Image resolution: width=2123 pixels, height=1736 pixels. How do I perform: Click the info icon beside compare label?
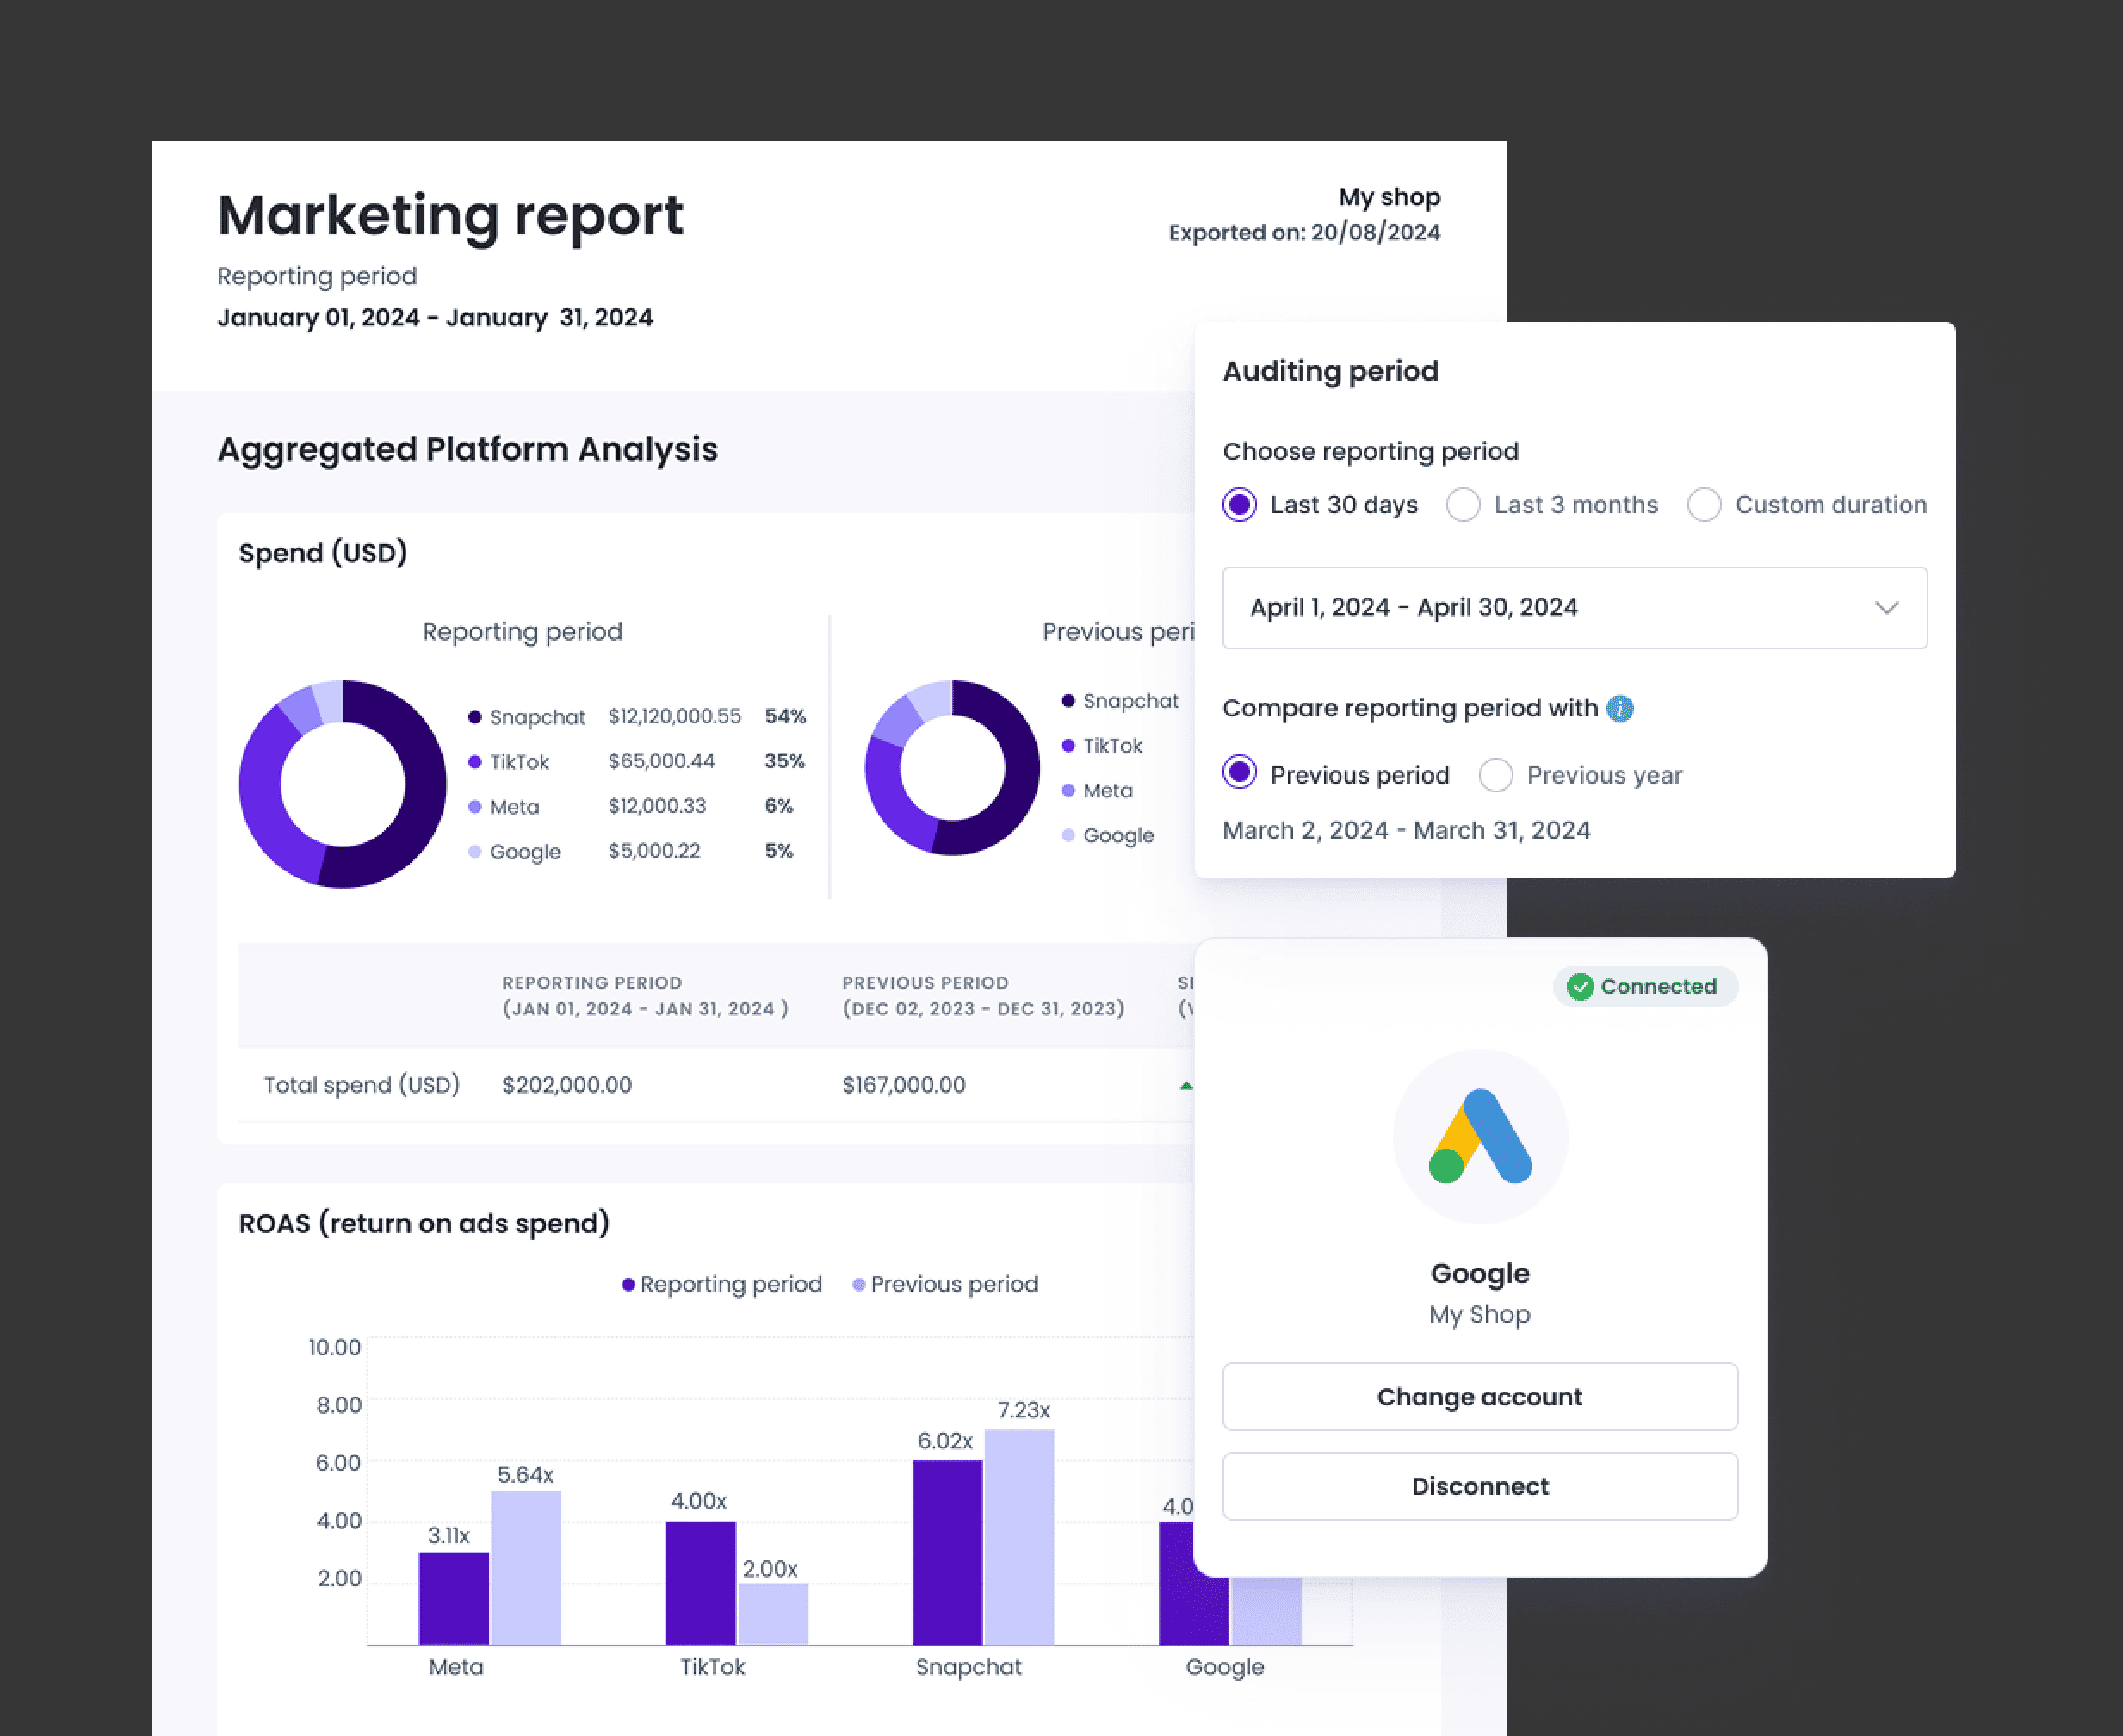(1619, 708)
